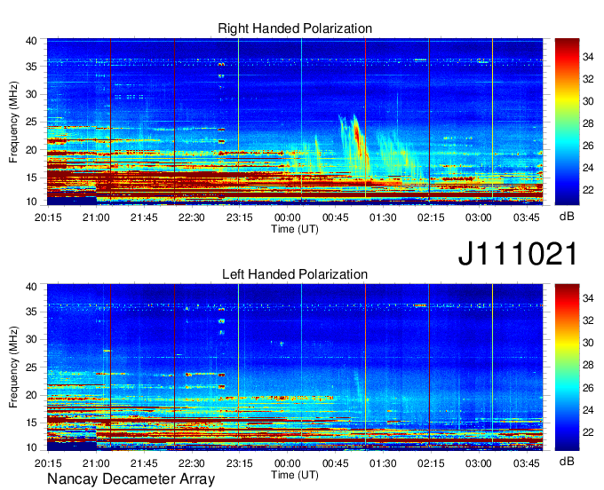Click the 24 value on Left Handed colorbar
Viewport: 604px width, 490px height.
coord(588,410)
